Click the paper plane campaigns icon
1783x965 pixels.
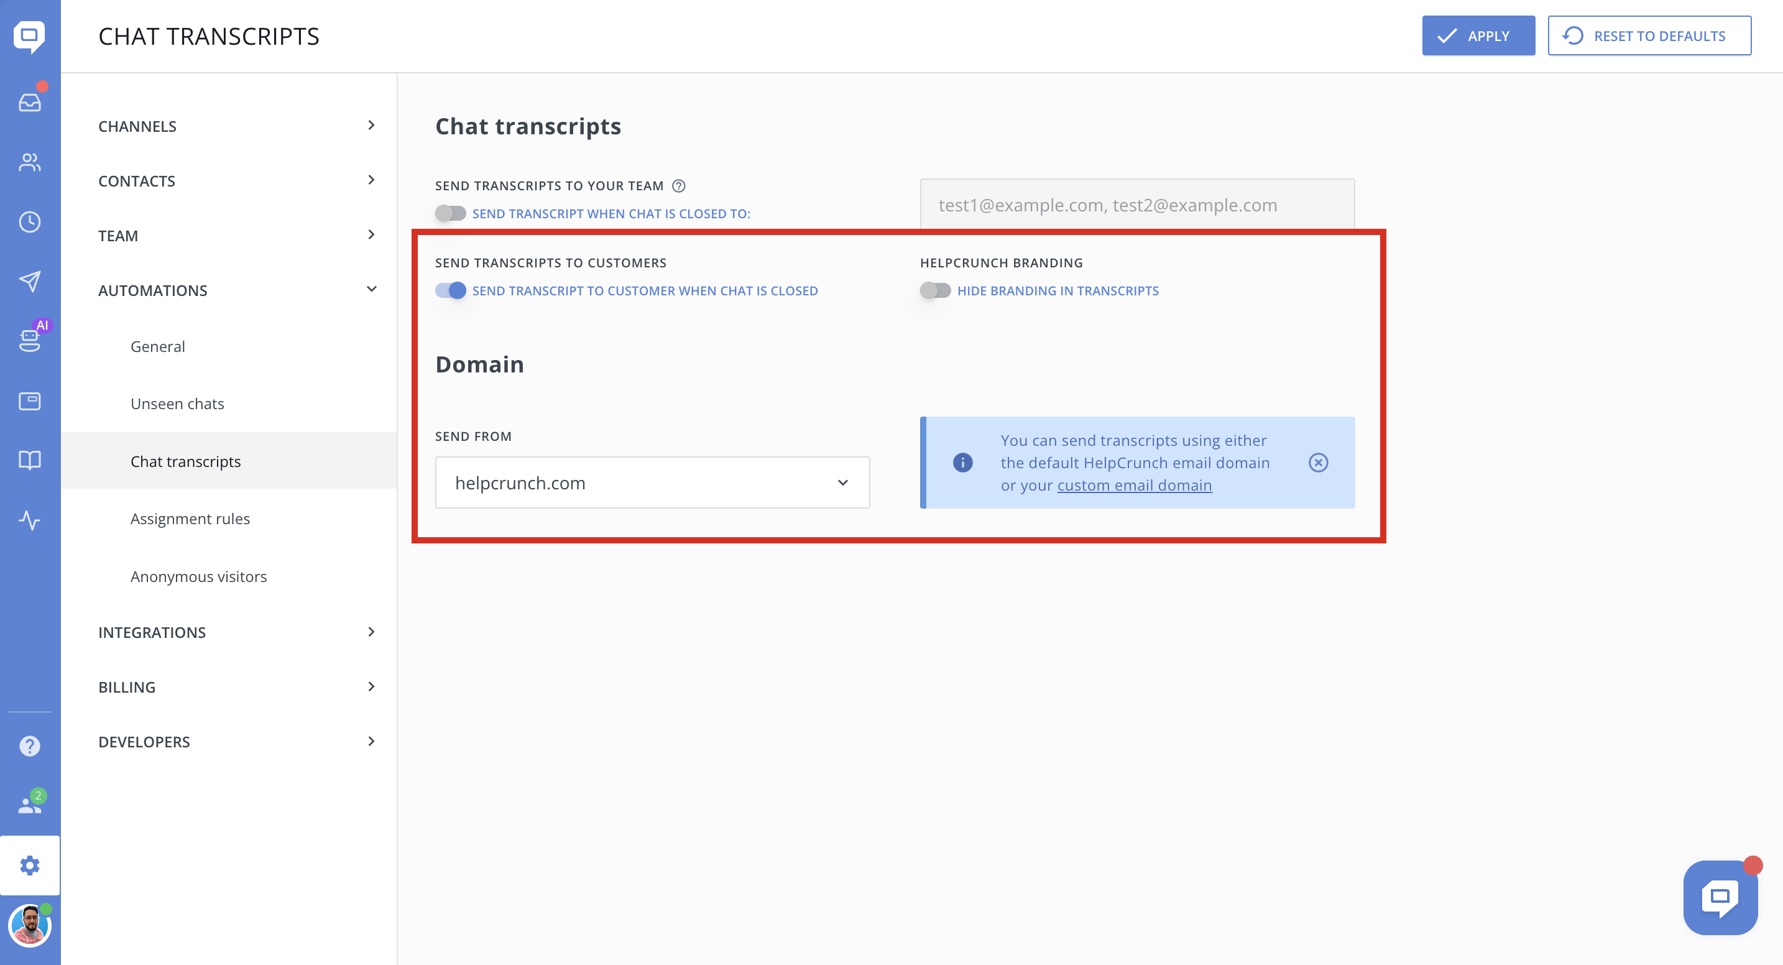coord(30,281)
